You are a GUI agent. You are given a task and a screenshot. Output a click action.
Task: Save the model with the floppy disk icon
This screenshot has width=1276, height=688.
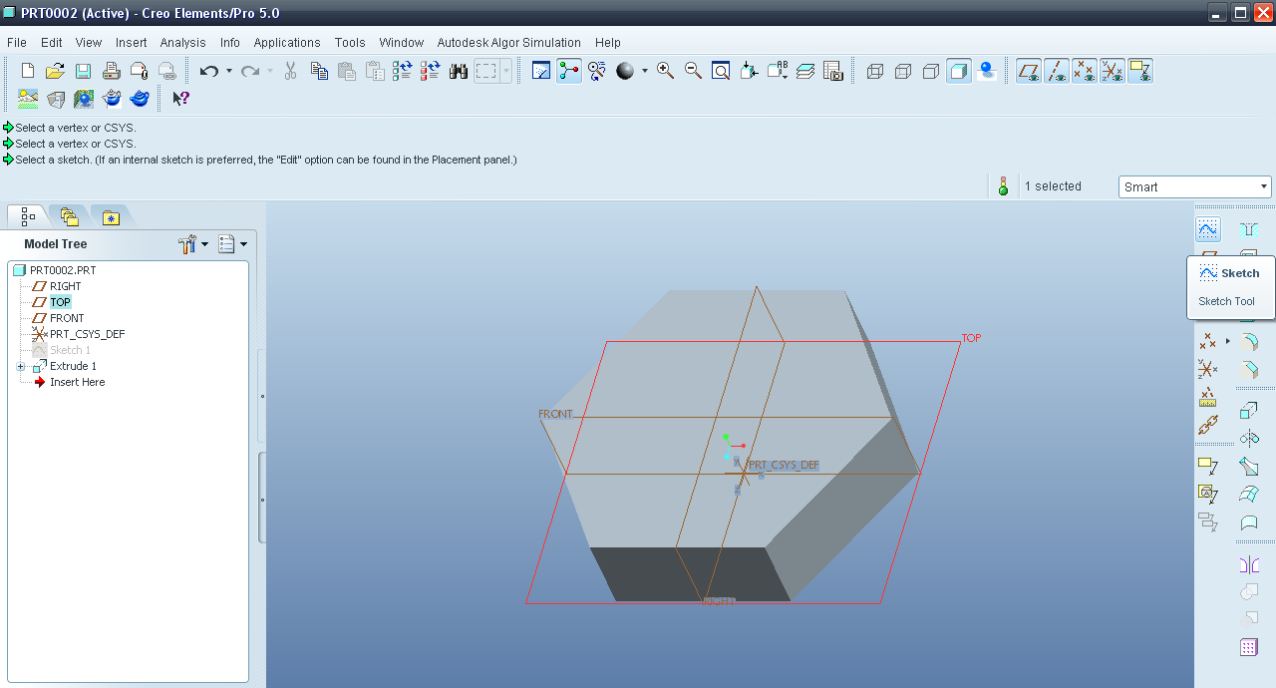[84, 71]
